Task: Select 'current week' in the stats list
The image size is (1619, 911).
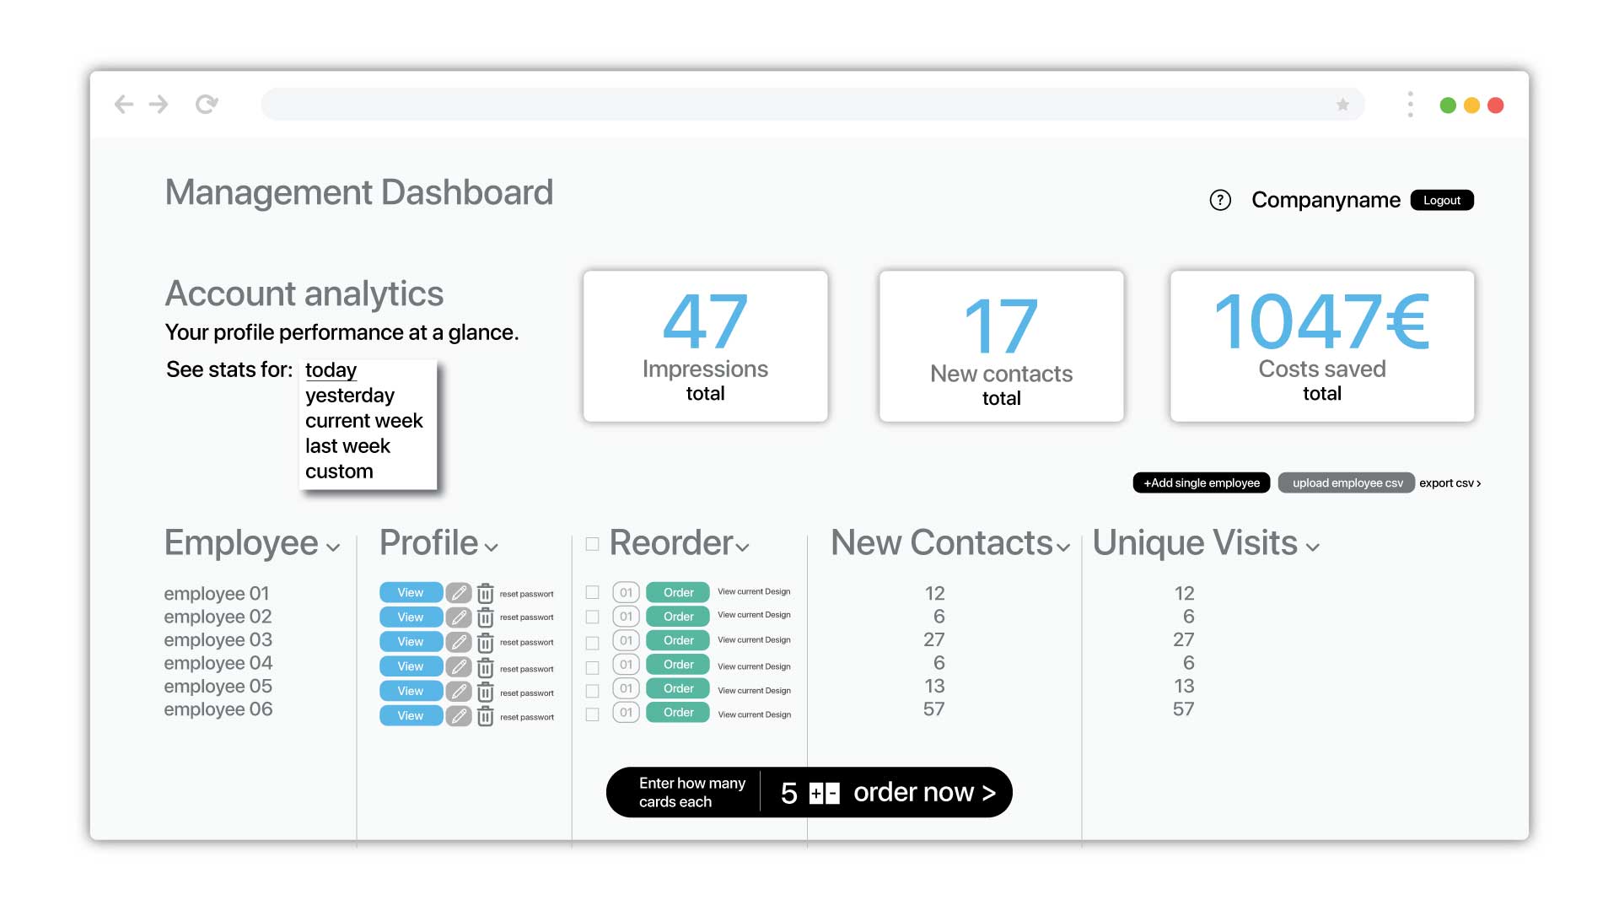Action: pos(363,421)
